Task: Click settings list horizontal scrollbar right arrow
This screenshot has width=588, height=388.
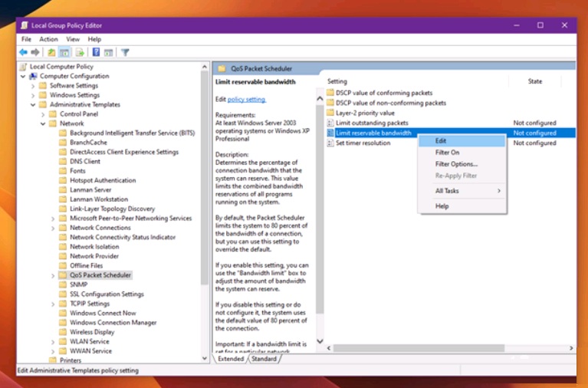Action: [571, 348]
